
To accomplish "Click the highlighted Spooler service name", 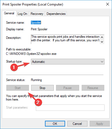I will (36, 23).
